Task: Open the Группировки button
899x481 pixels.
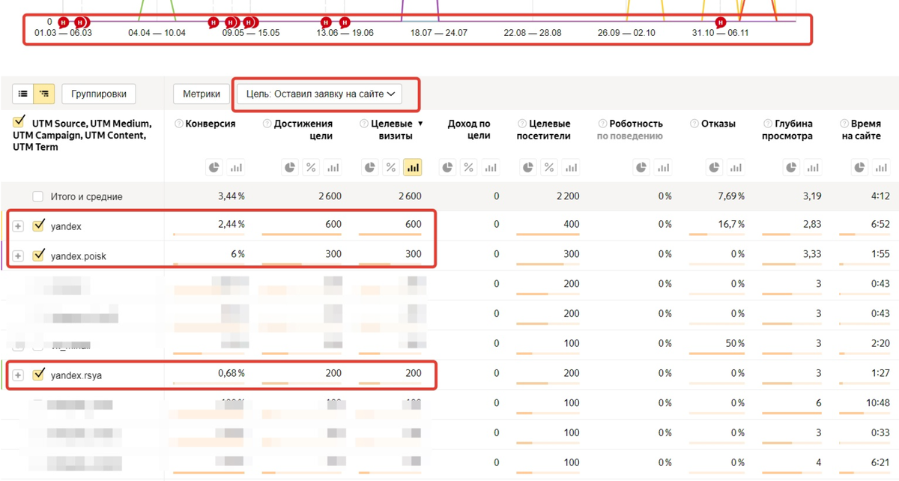Action: click(x=99, y=94)
